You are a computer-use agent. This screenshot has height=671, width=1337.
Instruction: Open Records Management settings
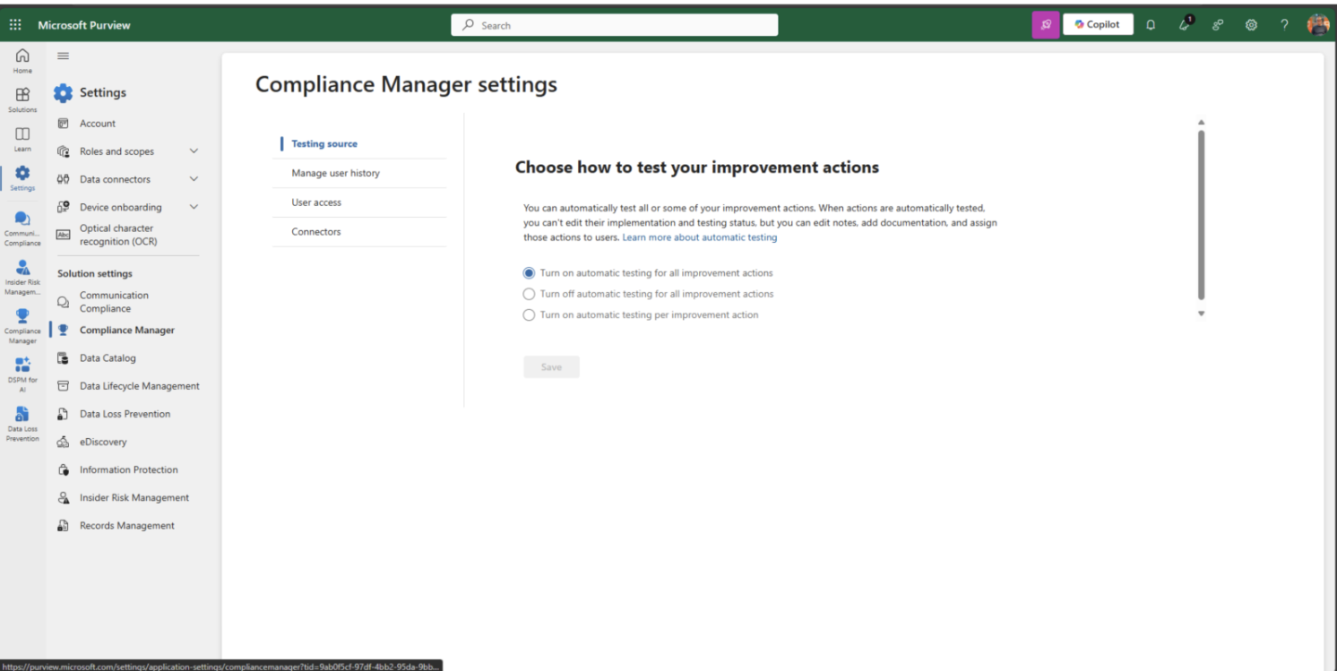pos(127,526)
